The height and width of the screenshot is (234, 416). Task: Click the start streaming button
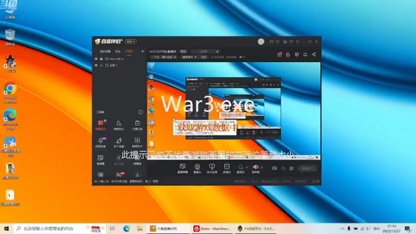(x=307, y=168)
